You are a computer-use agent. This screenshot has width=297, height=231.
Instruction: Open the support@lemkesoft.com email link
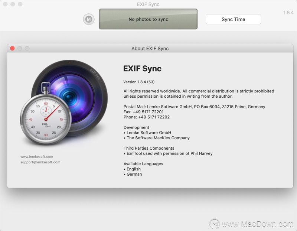40,162
